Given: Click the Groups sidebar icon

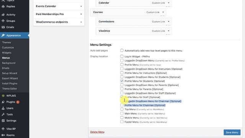Looking at the screenshot, I should tap(3, 21).
